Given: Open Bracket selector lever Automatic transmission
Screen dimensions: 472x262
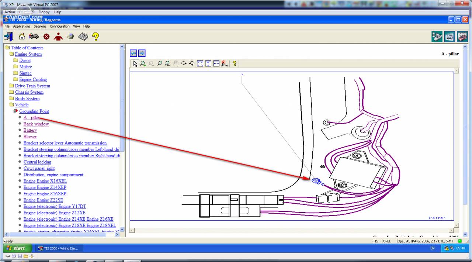Looking at the screenshot, I should point(65,143).
